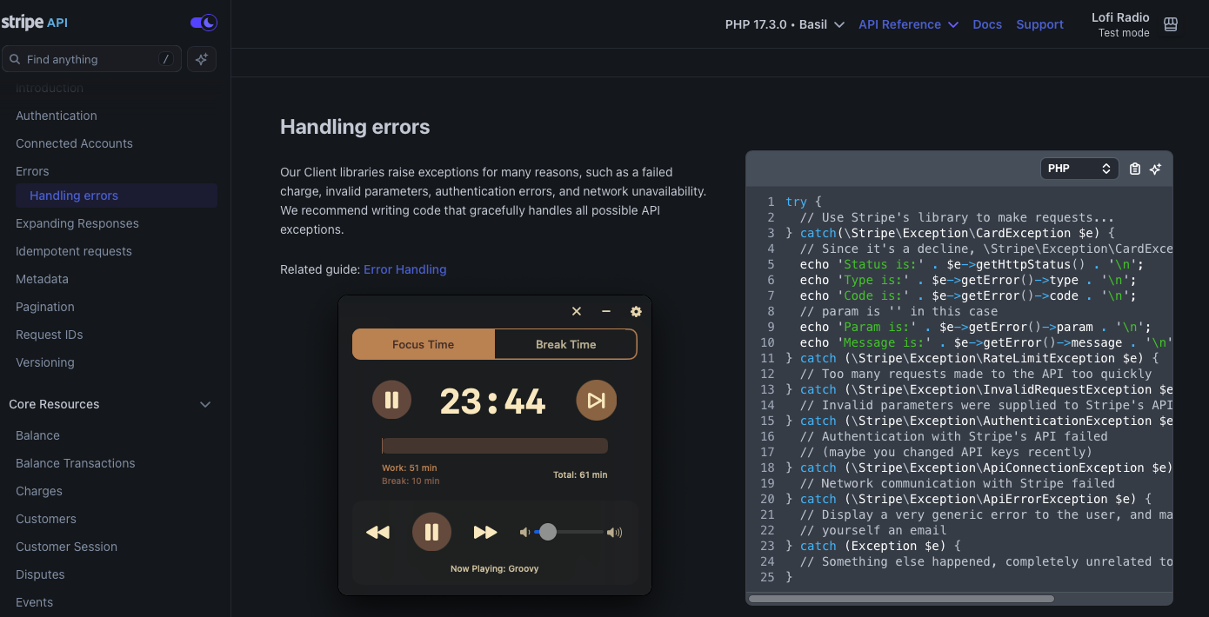
Task: Pause the Groovy music playback
Action: point(431,532)
